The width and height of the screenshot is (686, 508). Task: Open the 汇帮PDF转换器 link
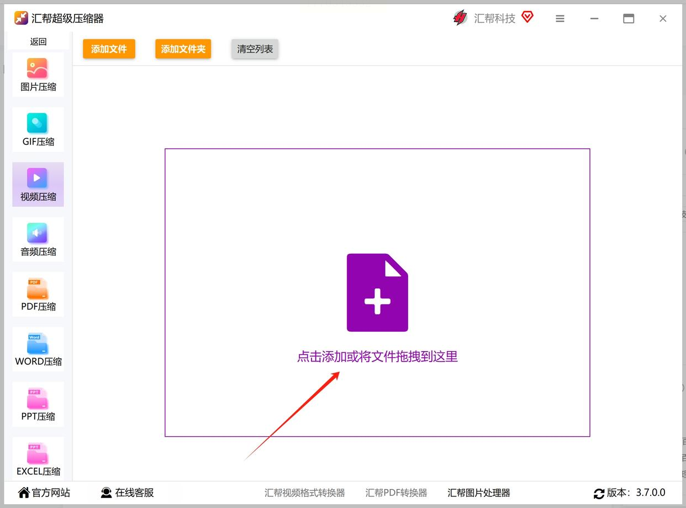(x=396, y=493)
